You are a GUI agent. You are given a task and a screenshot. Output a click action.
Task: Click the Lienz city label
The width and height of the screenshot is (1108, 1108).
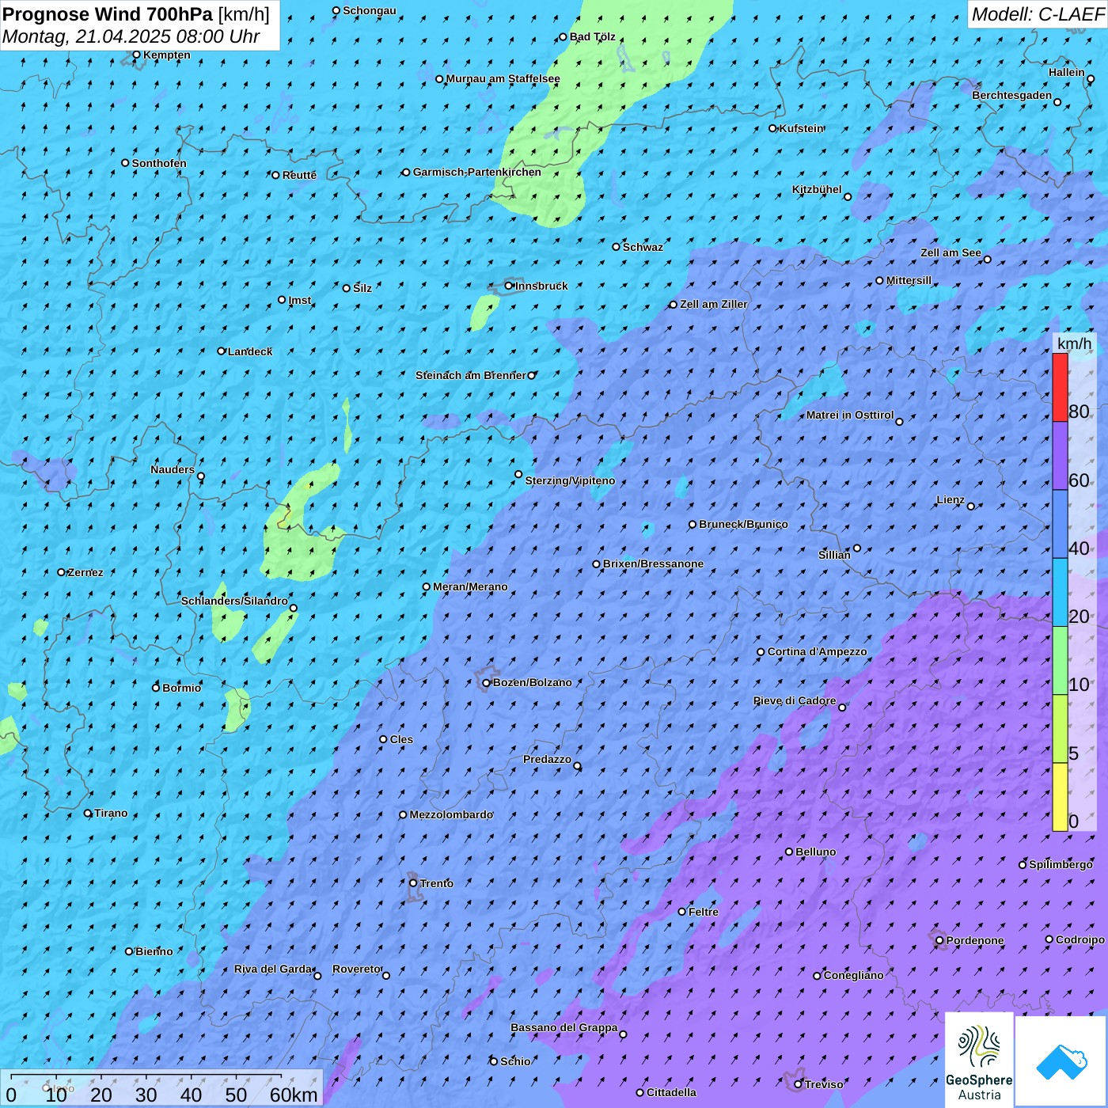coord(951,499)
